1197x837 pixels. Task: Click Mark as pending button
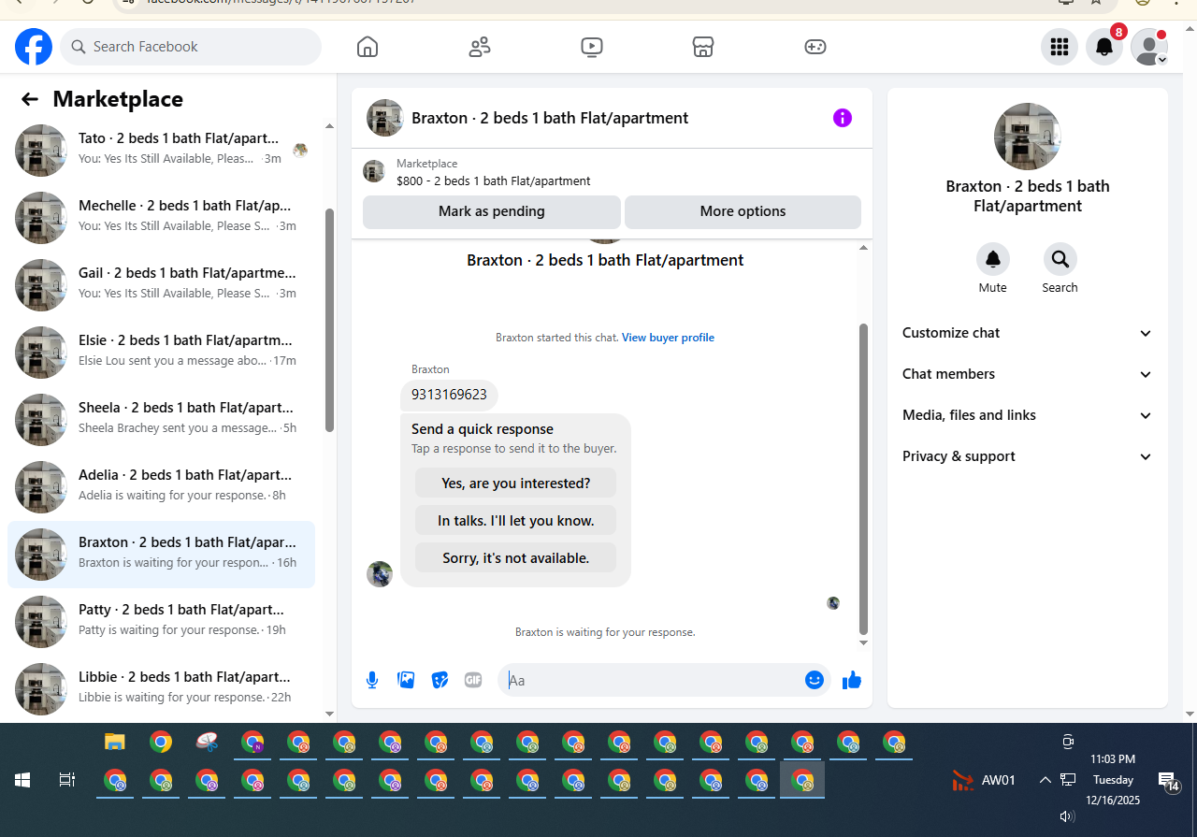click(492, 211)
